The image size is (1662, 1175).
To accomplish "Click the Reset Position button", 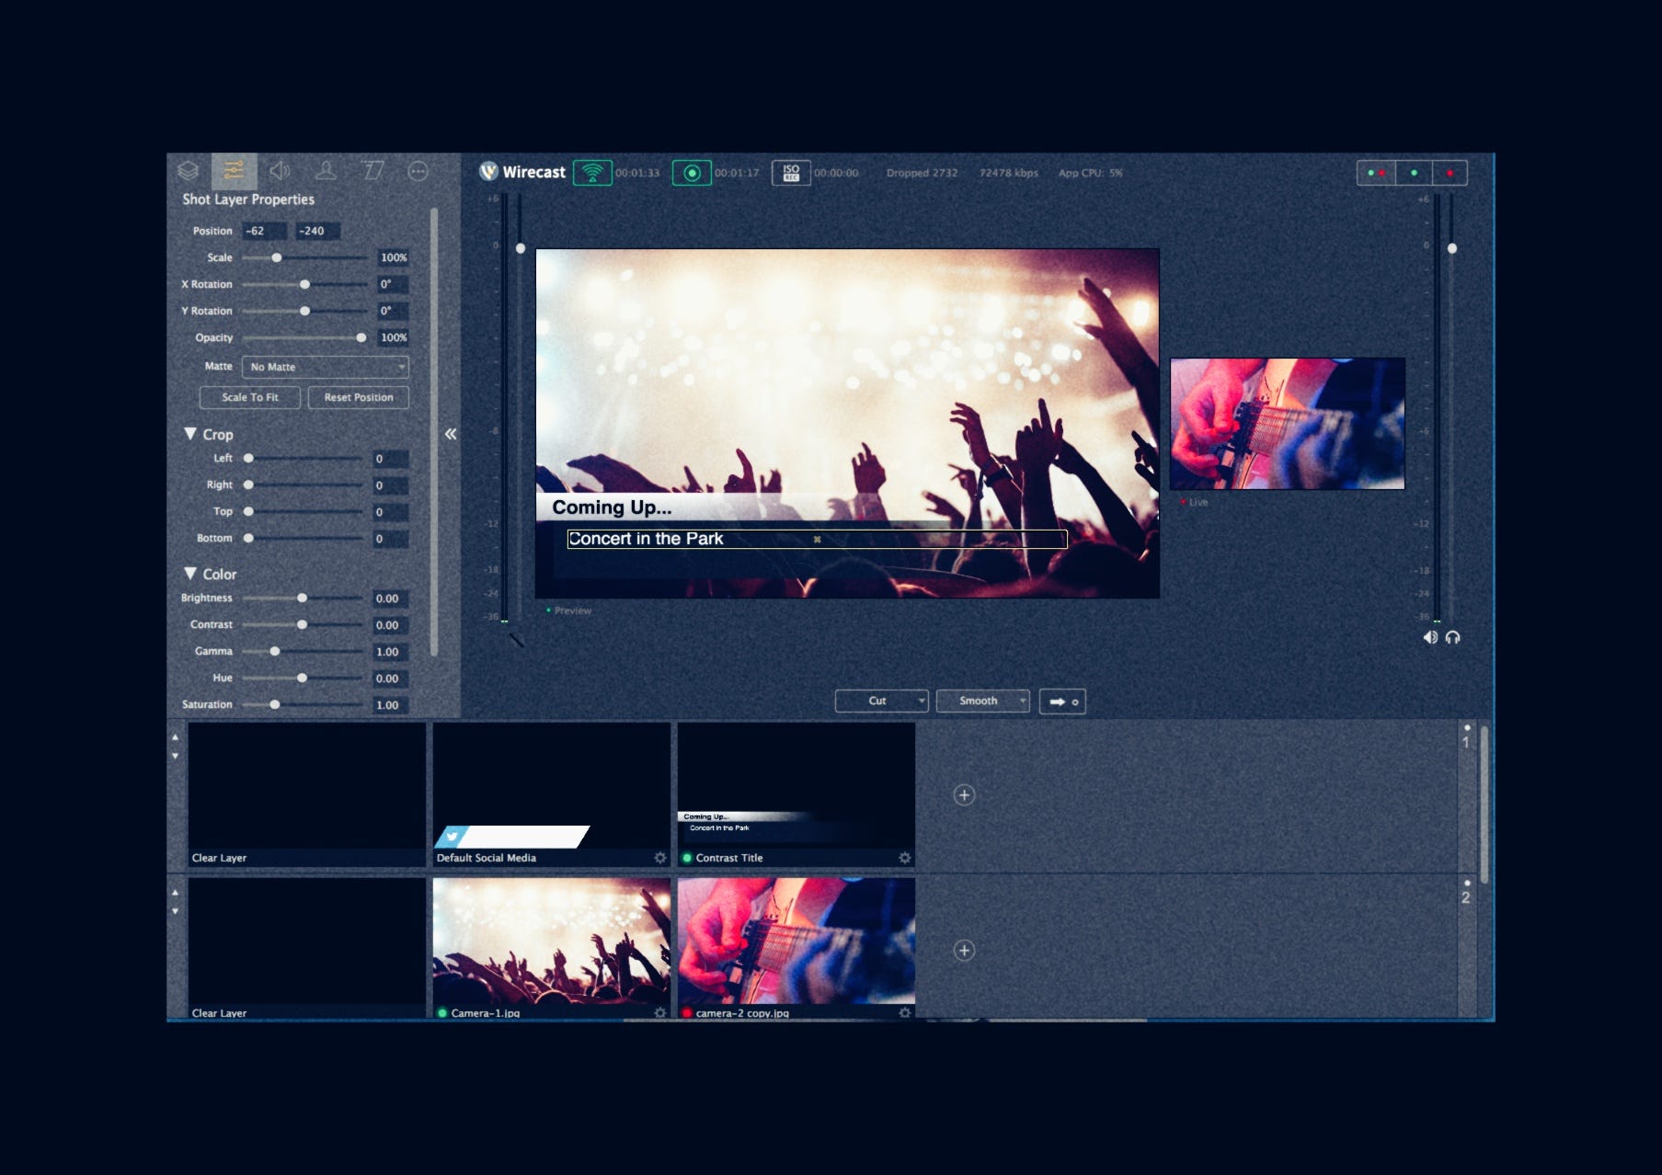I will pyautogui.click(x=358, y=397).
